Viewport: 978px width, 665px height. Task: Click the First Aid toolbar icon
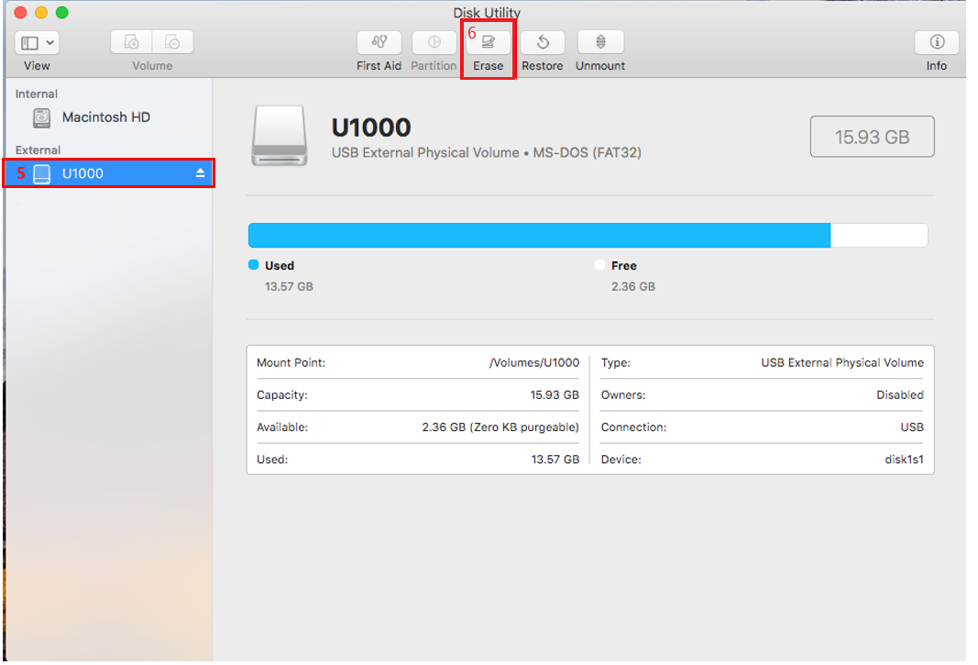(x=379, y=42)
